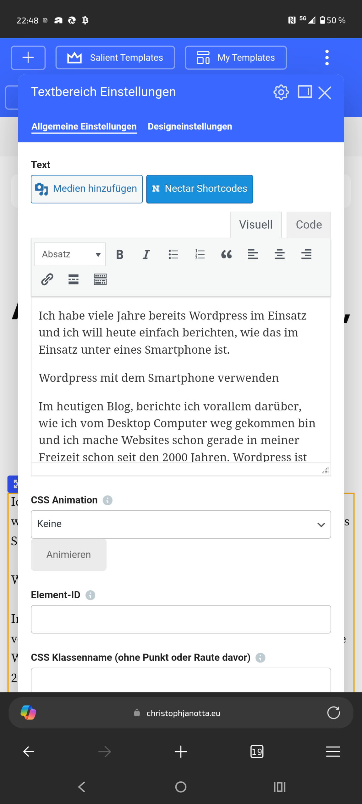Apply blockquote formatting
This screenshot has width=362, height=804.
coord(226,254)
